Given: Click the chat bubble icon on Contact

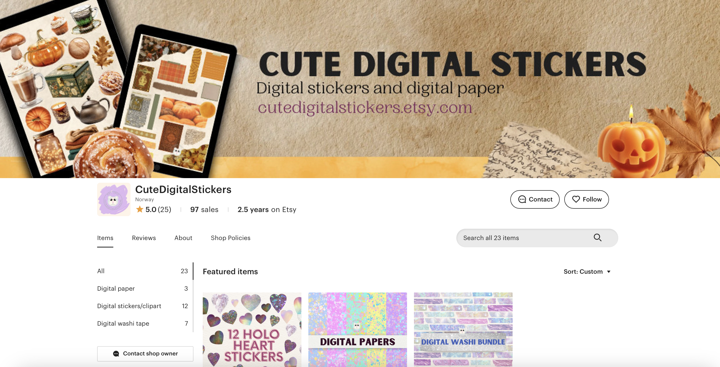Looking at the screenshot, I should coord(522,199).
